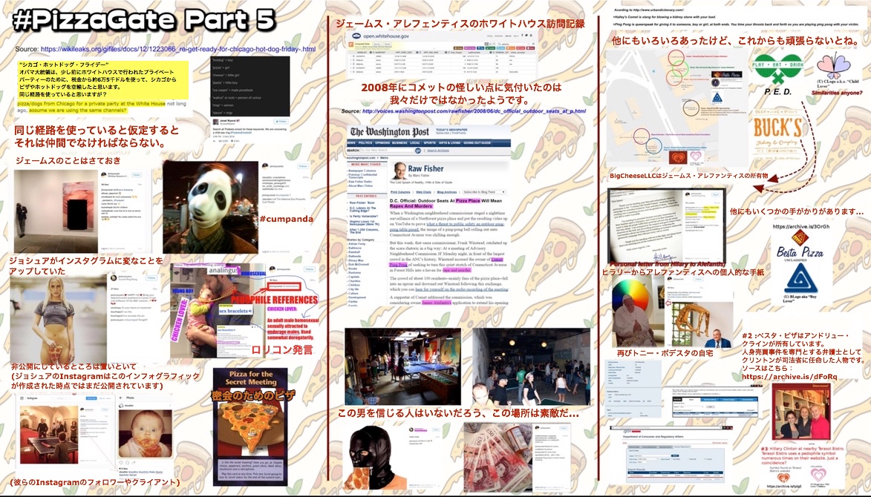871x497 pixels.
Task: Click the #PizzaGate Part 5 title
Action: tap(145, 20)
